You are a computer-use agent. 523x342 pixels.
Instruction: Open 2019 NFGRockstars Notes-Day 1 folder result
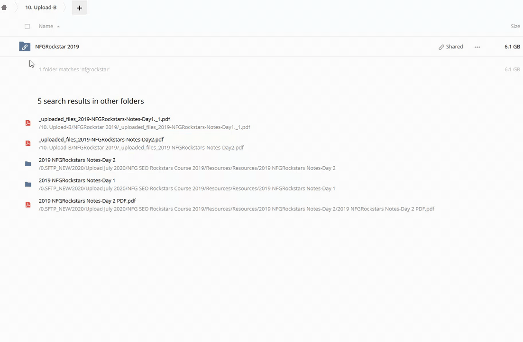click(77, 180)
